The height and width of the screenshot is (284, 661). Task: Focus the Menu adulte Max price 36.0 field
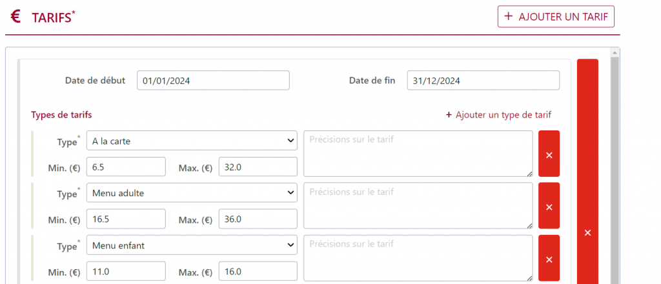tap(258, 219)
